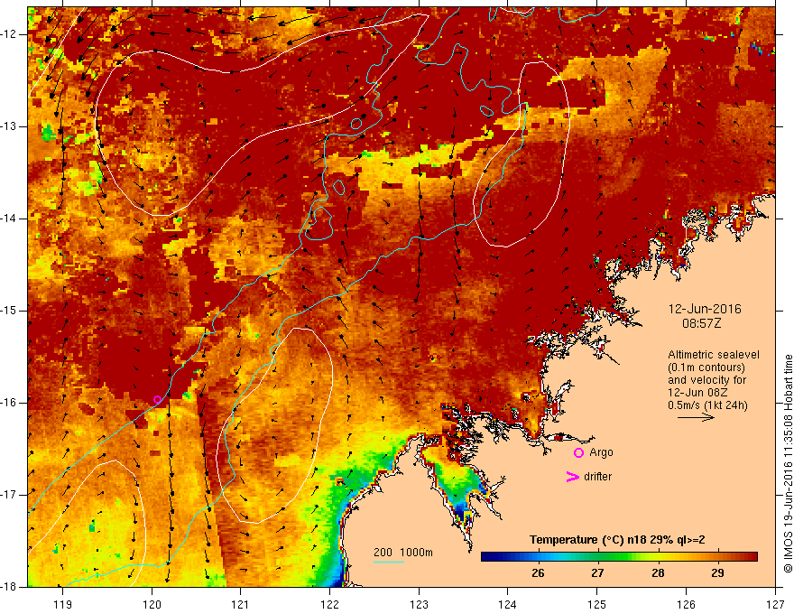
Task: Click the '0.5m/s (1kt 24h)' scale text
Action: 707,405
